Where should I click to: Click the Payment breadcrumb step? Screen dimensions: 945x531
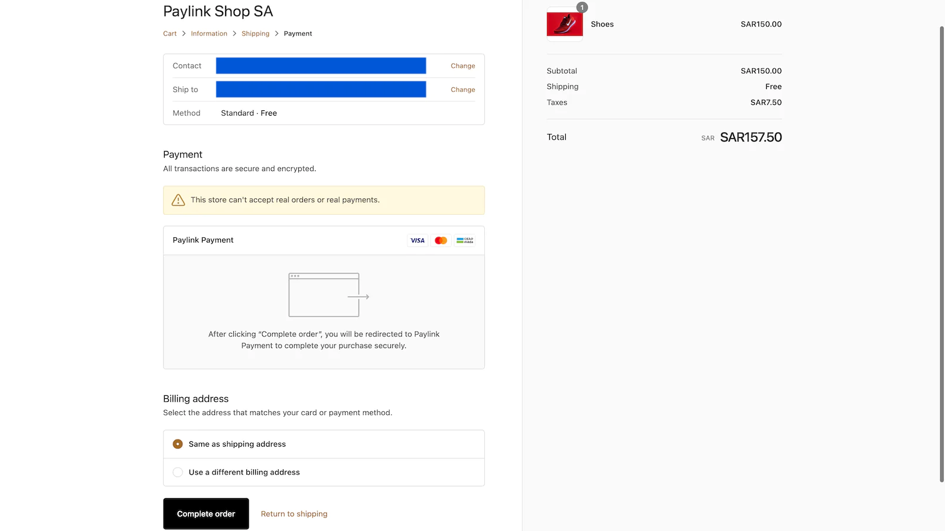pos(298,34)
